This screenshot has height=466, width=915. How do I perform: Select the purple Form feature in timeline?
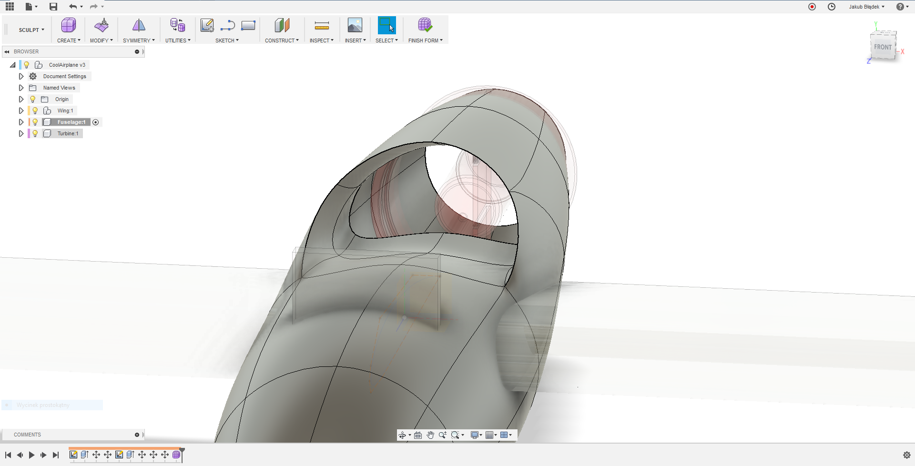pos(176,455)
